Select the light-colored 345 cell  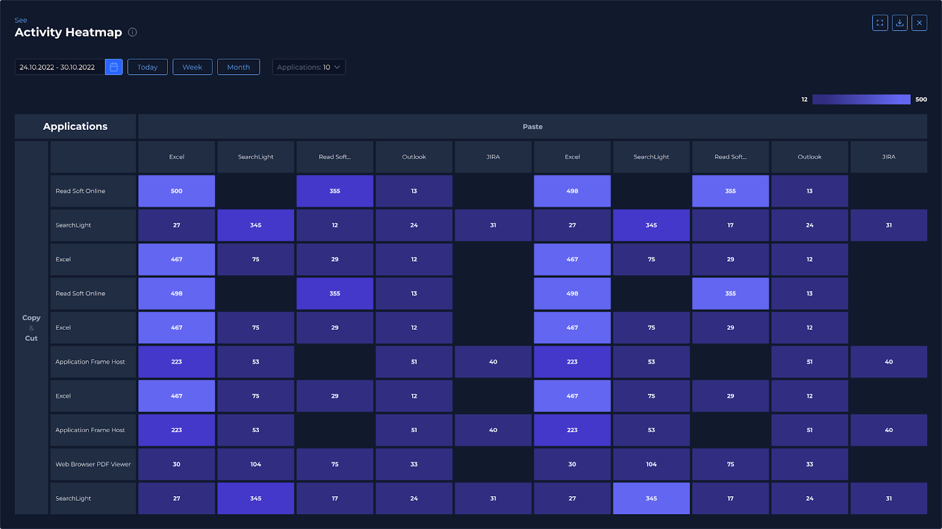(x=651, y=498)
